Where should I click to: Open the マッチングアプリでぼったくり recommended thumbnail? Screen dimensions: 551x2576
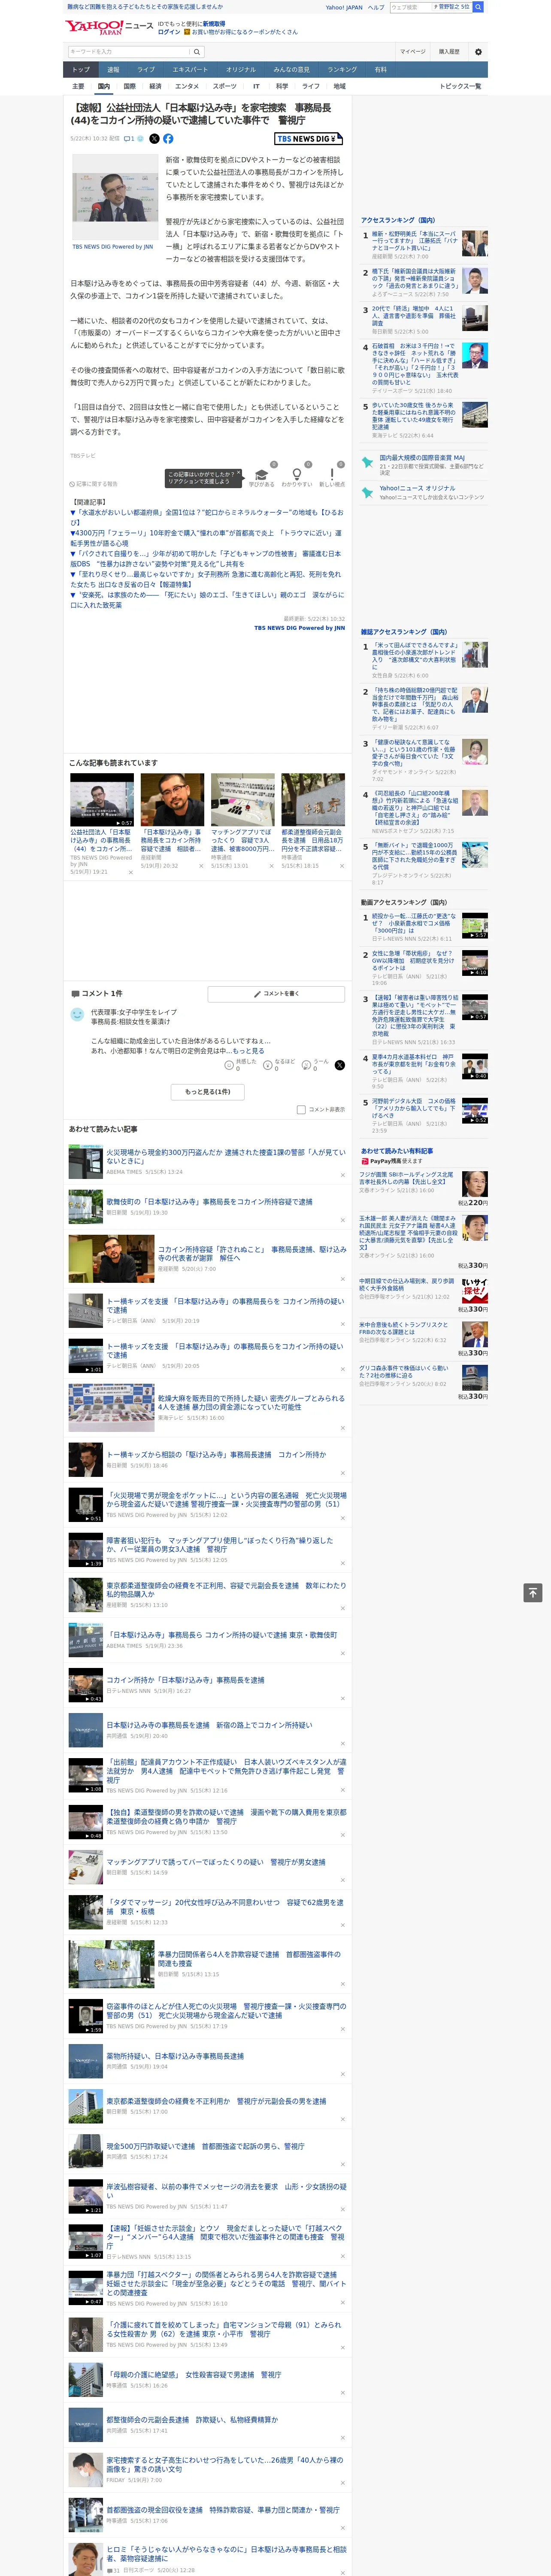pyautogui.click(x=243, y=799)
